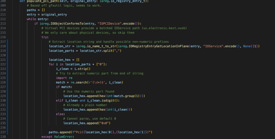
Task: Click the 'strip' method on line 223
Action: point(82,69)
